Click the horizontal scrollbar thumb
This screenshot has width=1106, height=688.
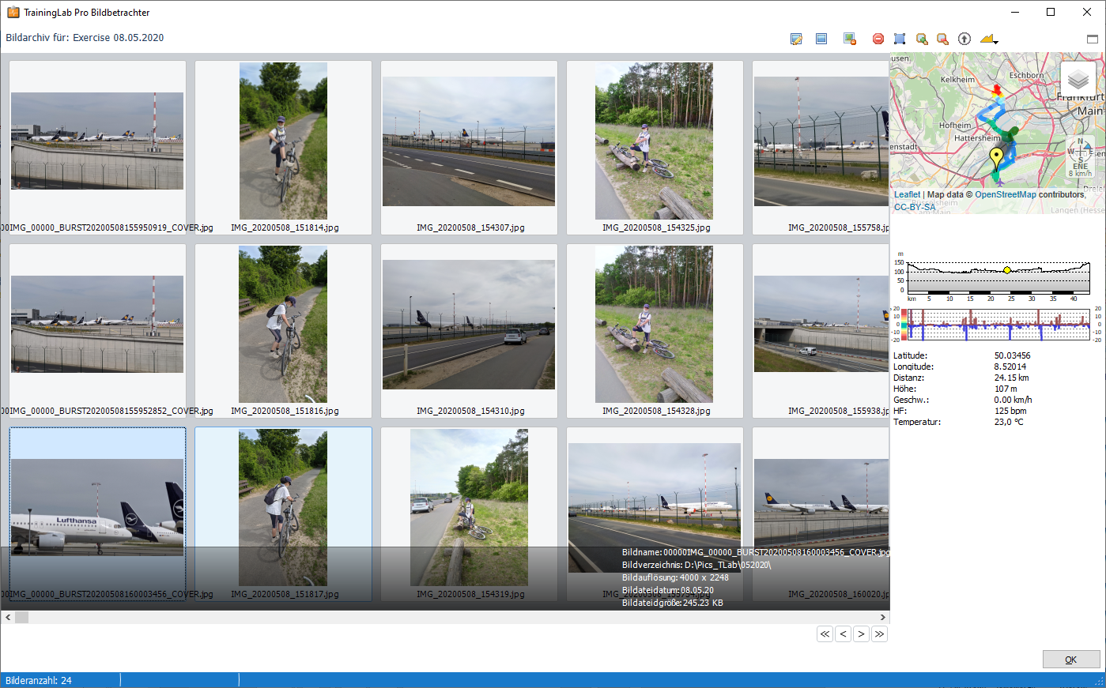22,617
